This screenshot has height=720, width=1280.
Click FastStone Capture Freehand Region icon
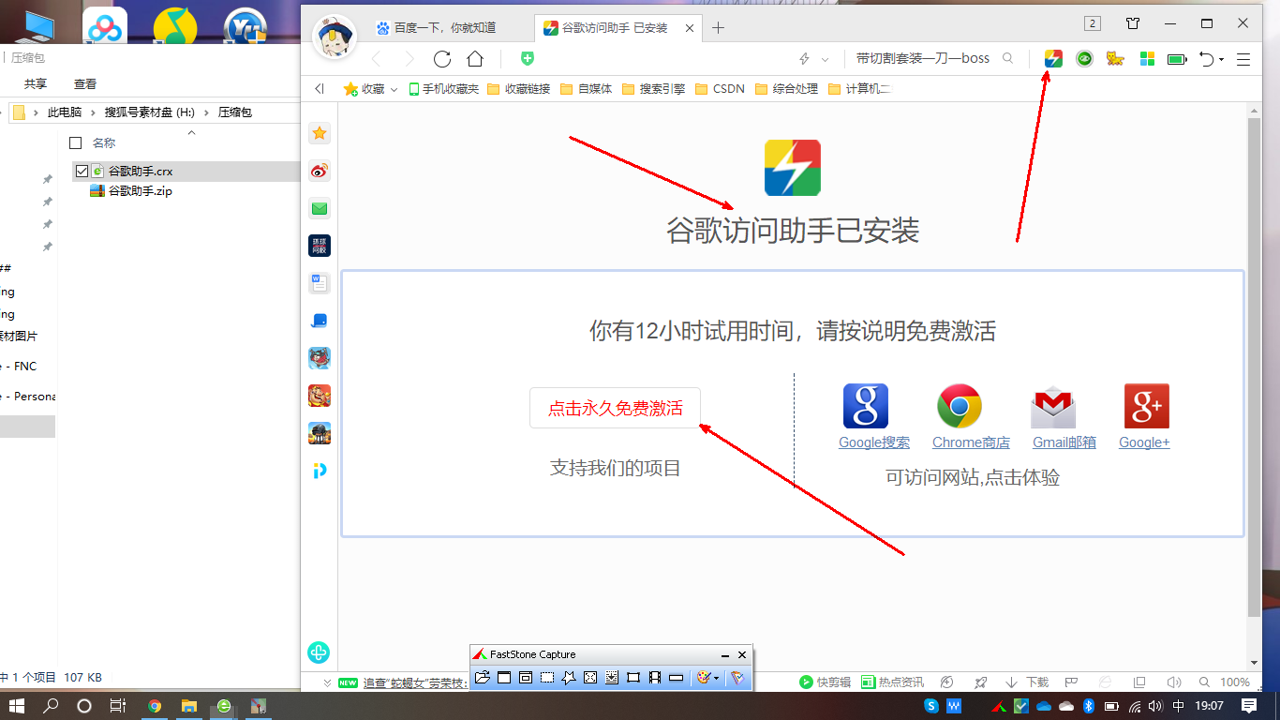(569, 677)
